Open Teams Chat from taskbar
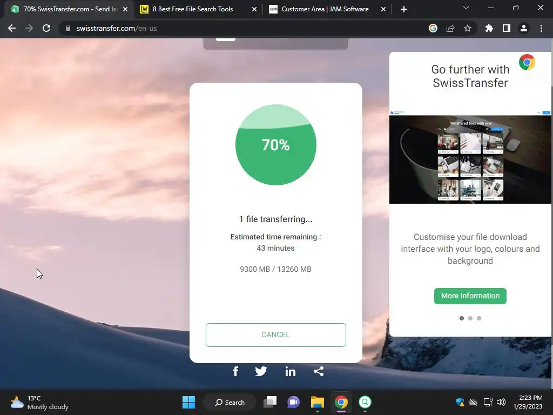This screenshot has width=553, height=415. (293, 402)
